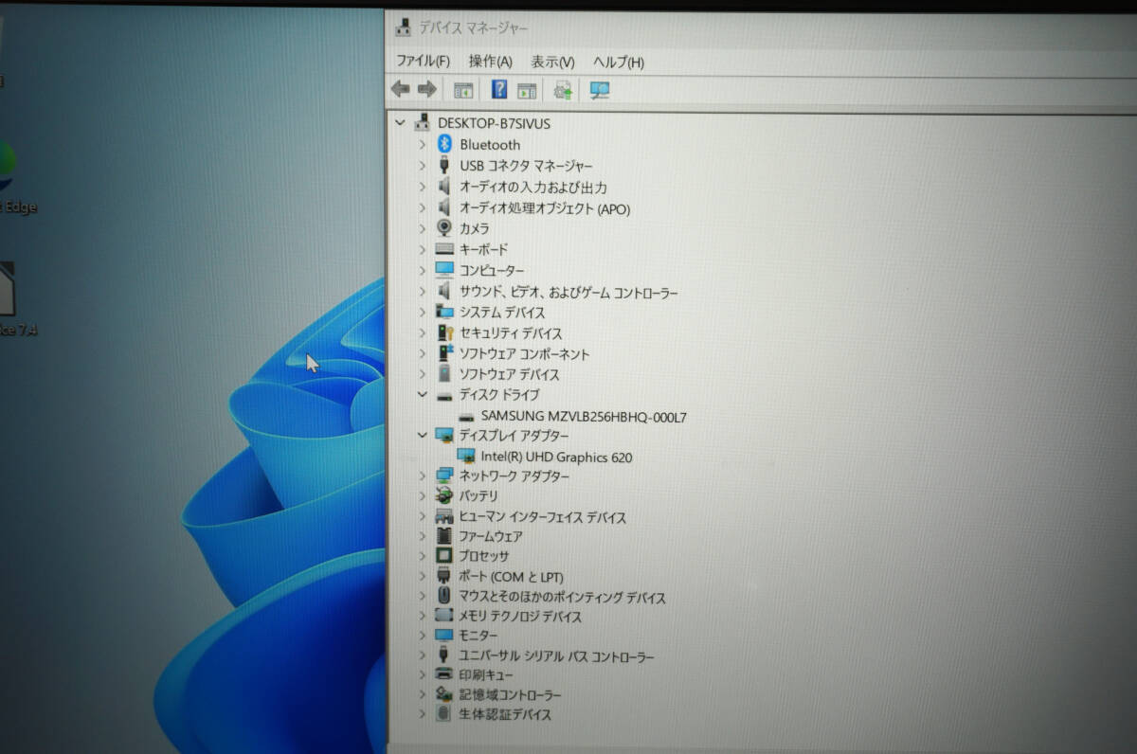This screenshot has height=754, width=1137.
Task: Expand the バッテリ category
Action: click(423, 495)
